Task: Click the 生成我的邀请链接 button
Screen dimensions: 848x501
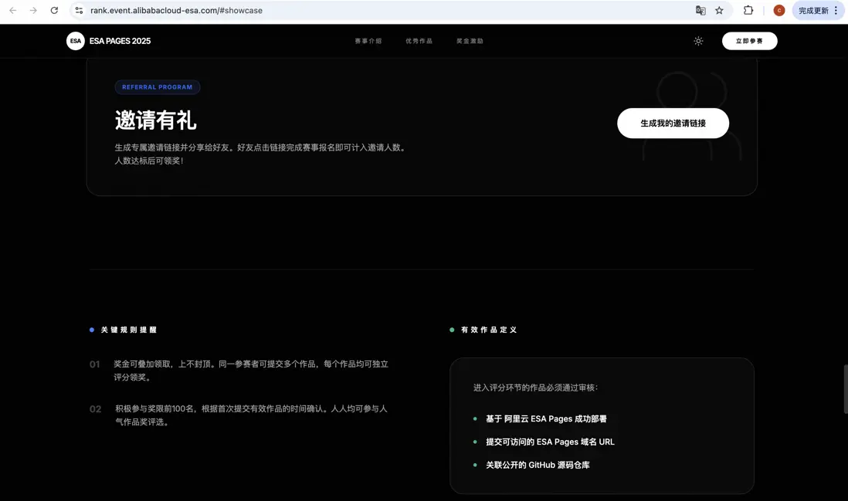Action: (673, 124)
